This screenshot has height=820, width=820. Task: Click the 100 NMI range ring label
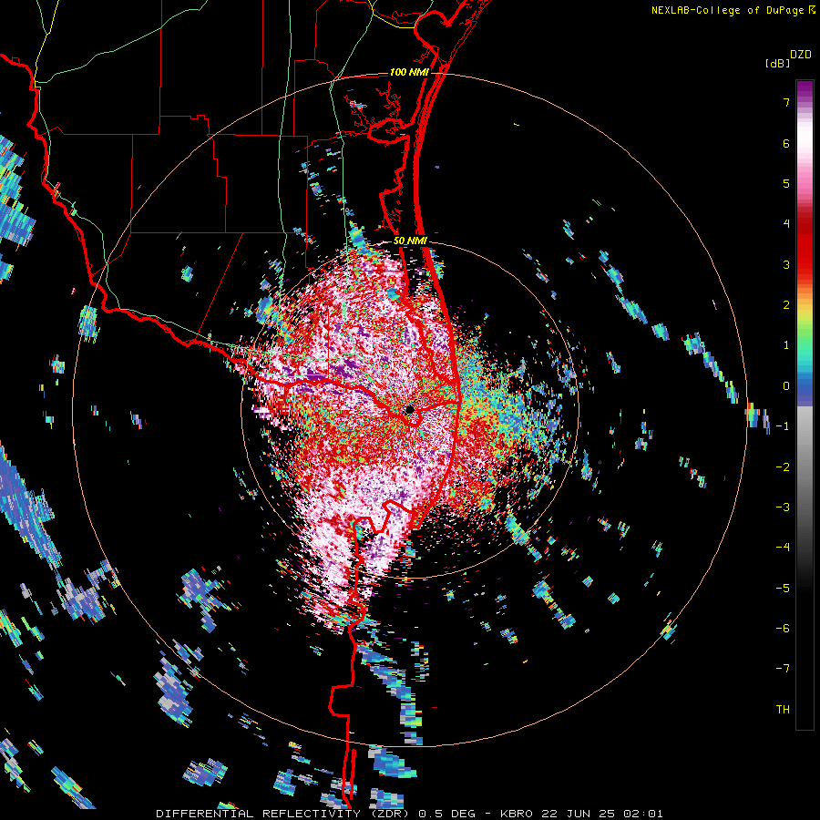click(408, 72)
